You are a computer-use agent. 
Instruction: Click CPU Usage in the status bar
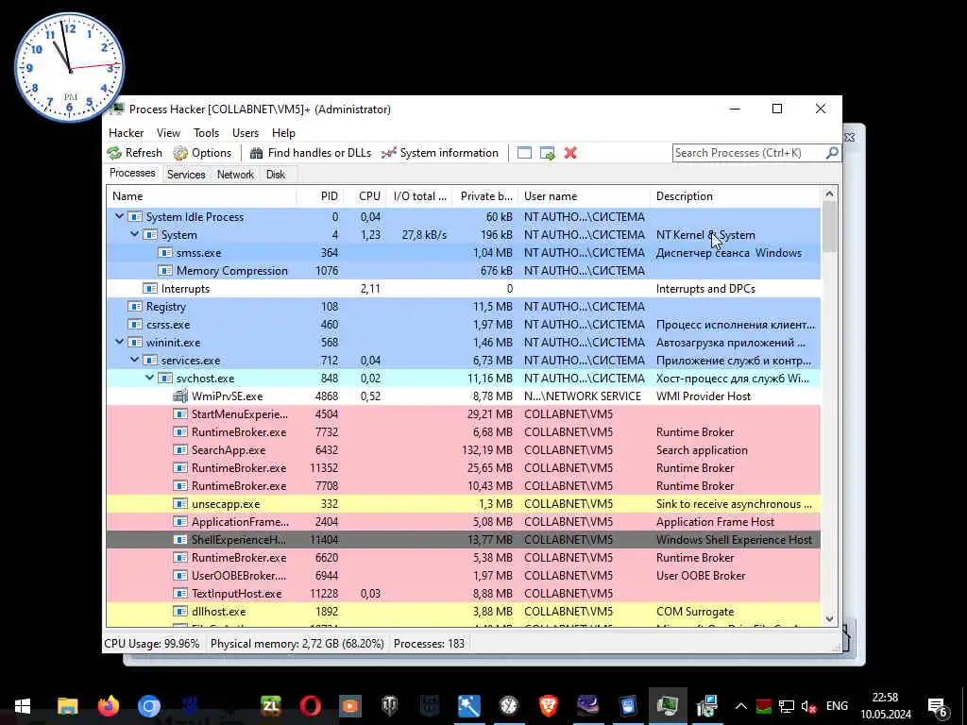(152, 644)
